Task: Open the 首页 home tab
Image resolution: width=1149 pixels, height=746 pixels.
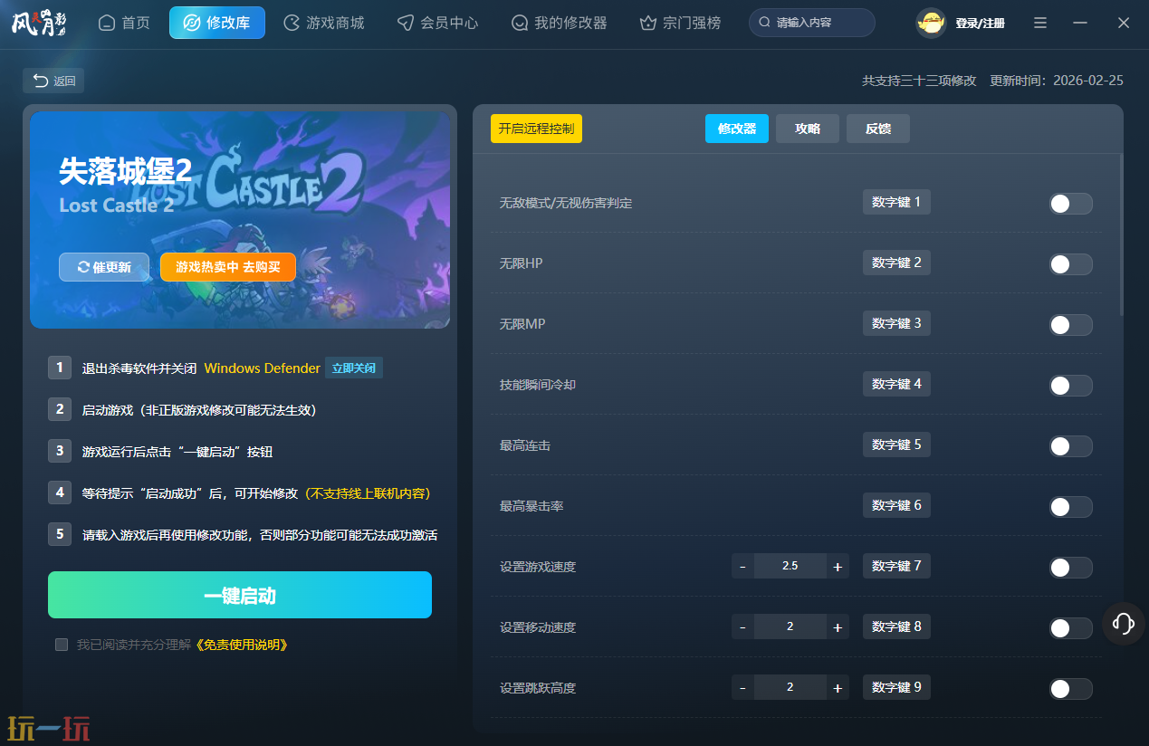Action: coord(124,23)
